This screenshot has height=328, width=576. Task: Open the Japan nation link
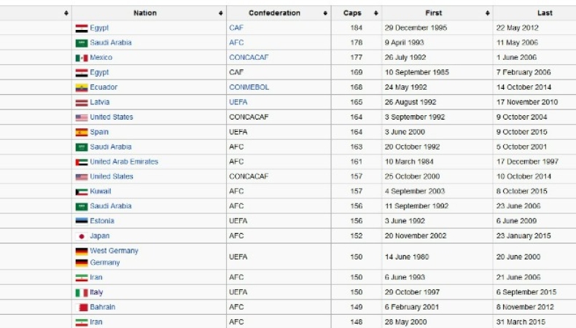click(x=100, y=236)
